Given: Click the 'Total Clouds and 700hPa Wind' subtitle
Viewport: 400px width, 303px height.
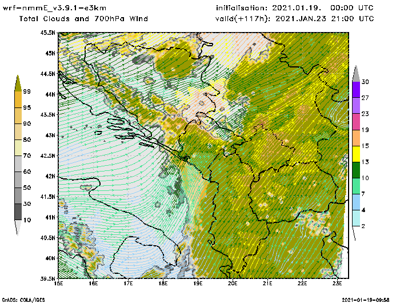Looking at the screenshot, I should tap(83, 19).
